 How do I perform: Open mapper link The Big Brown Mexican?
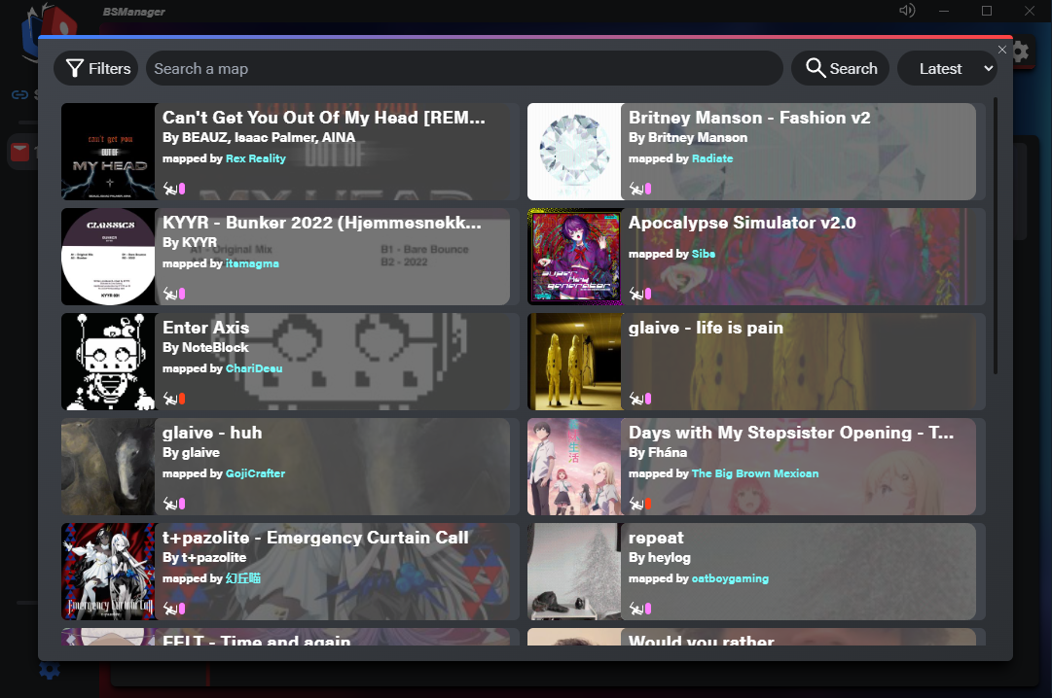click(x=755, y=474)
